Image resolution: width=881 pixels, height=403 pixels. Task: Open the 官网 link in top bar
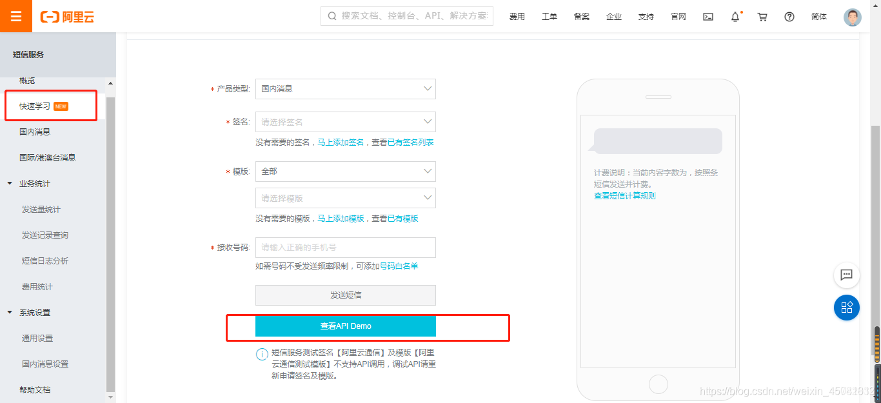(678, 17)
